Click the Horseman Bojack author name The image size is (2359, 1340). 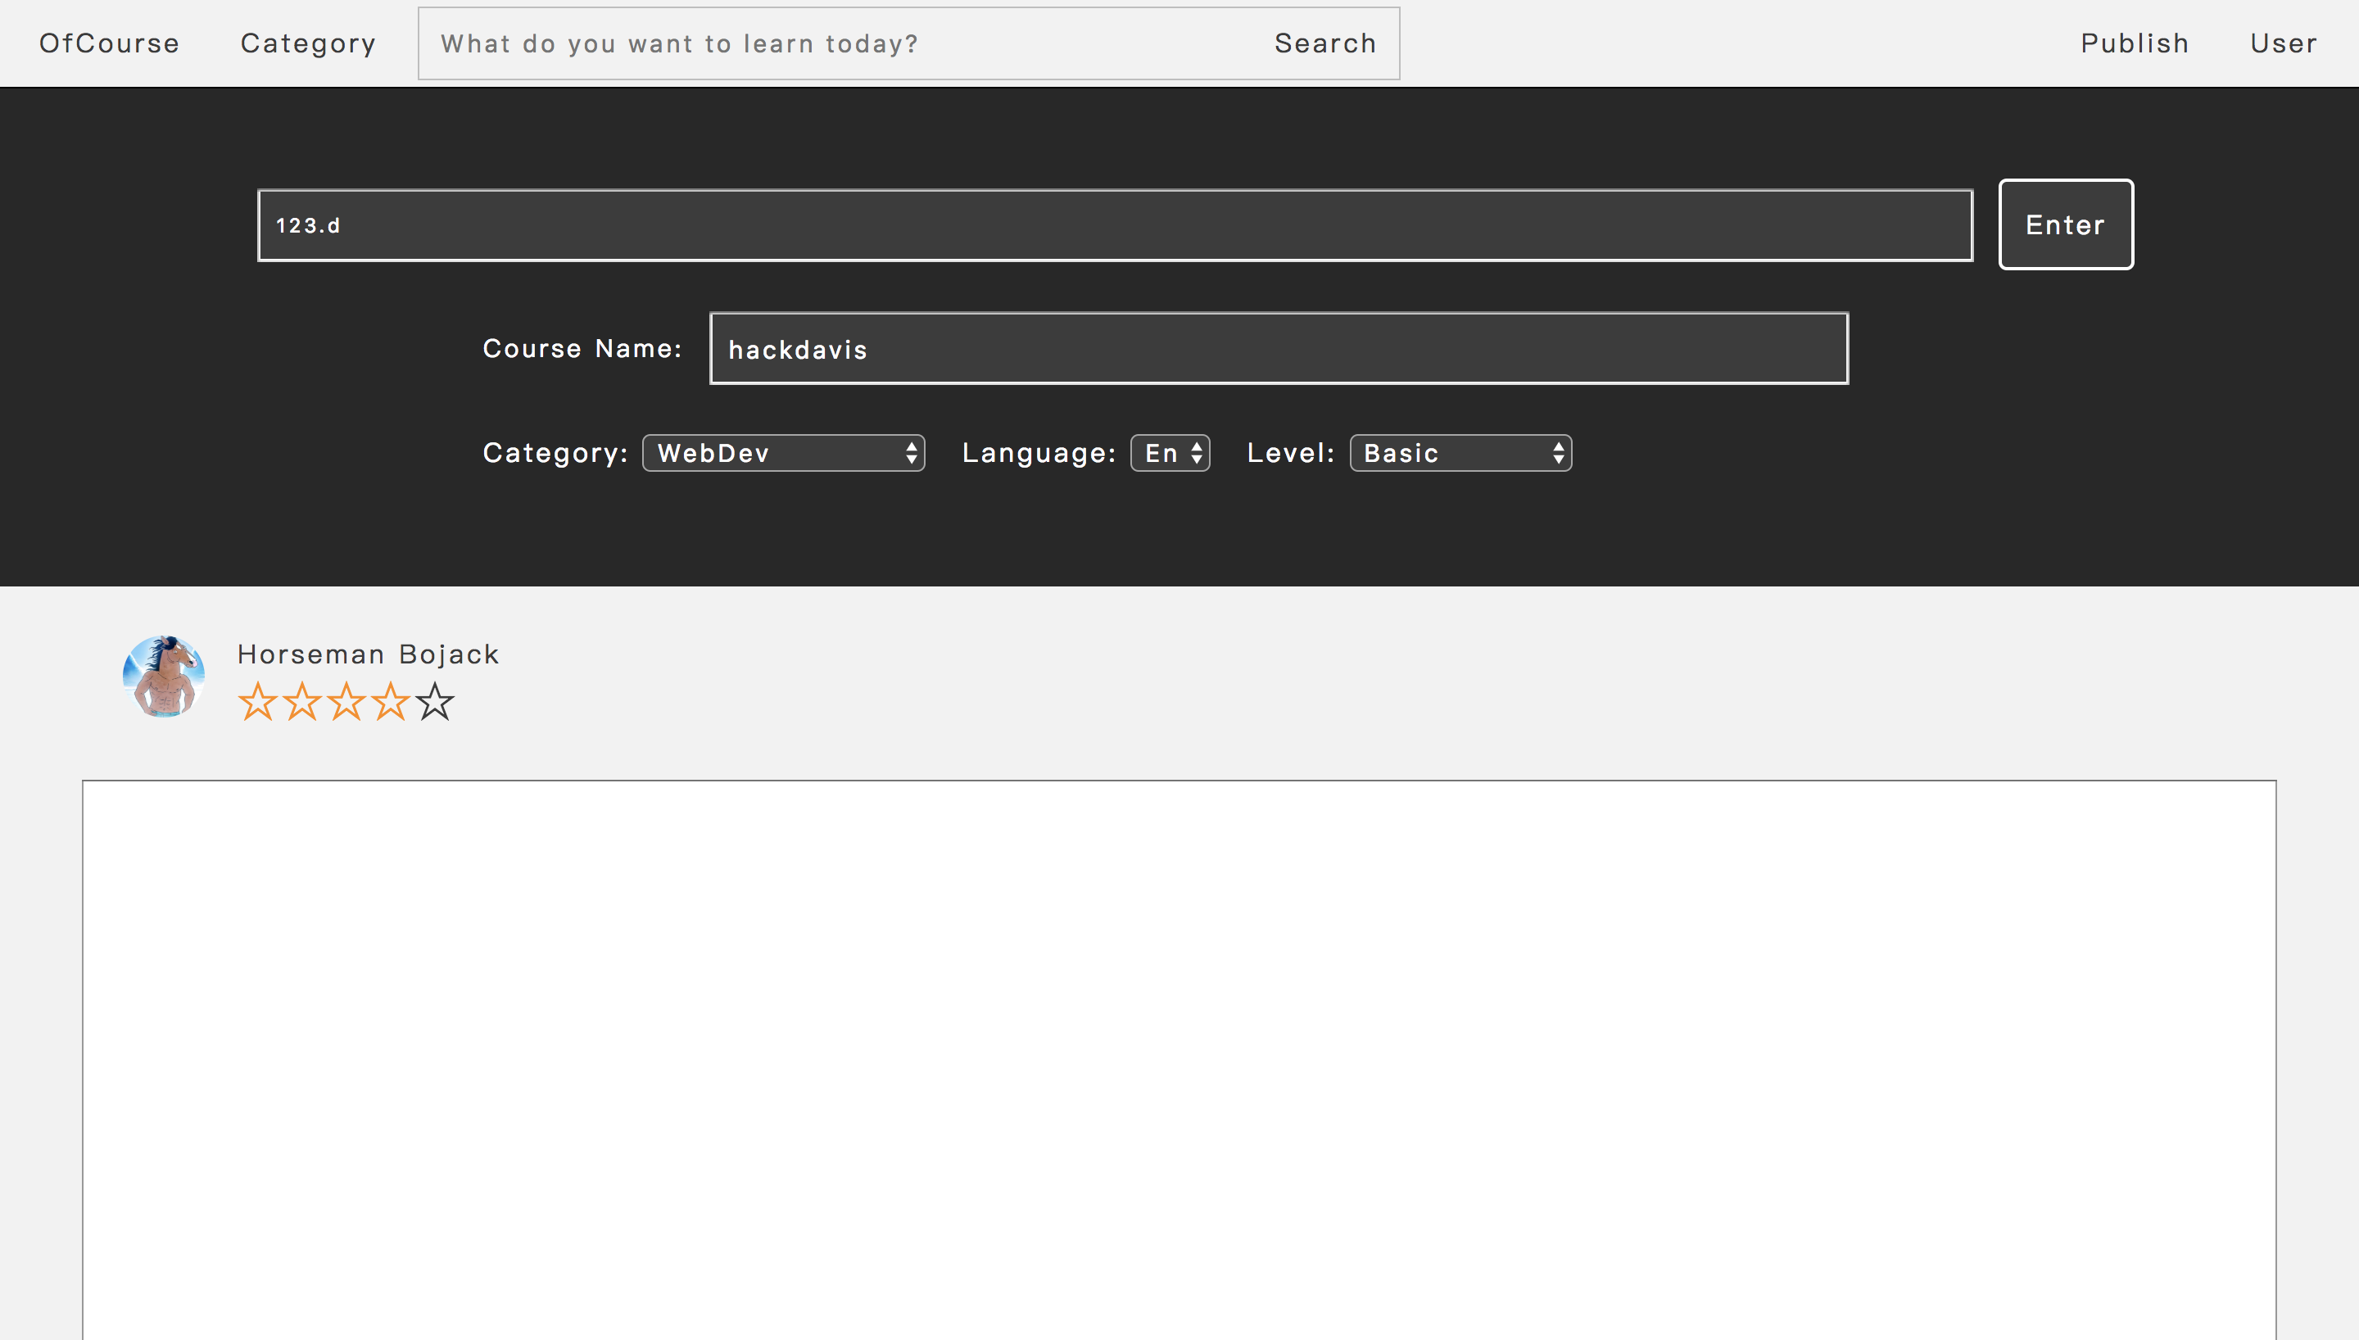coord(368,654)
